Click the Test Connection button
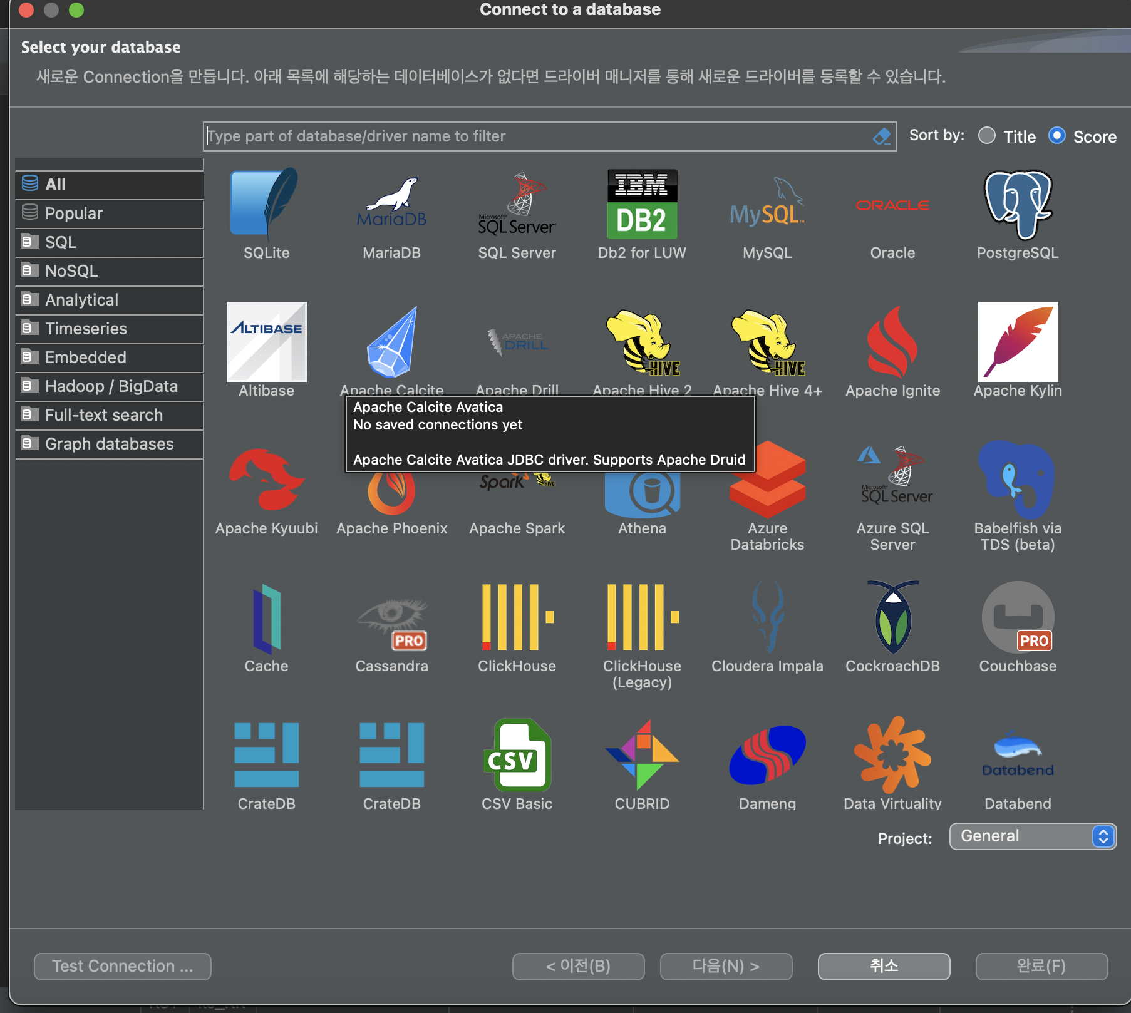This screenshot has height=1013, width=1131. tap(123, 966)
